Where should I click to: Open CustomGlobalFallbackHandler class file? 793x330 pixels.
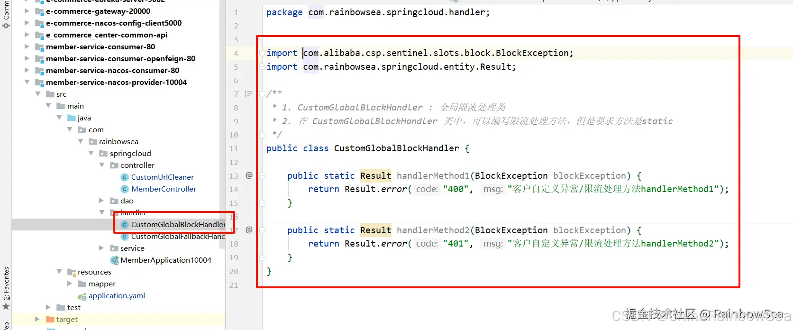178,236
